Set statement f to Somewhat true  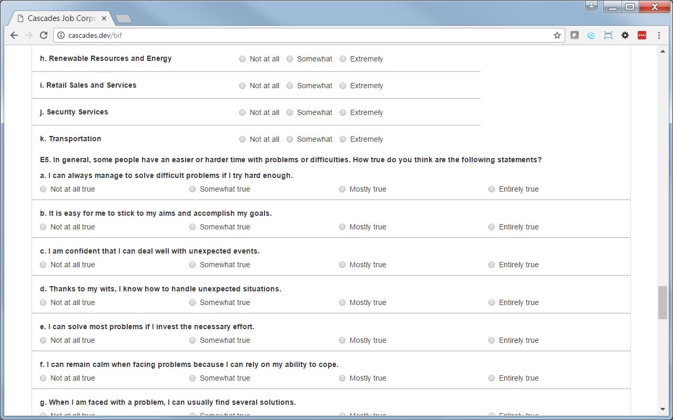192,378
